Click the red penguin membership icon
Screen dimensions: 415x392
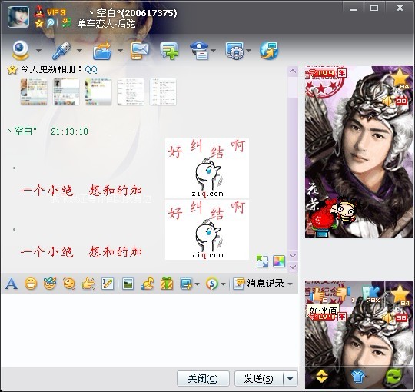39,12
